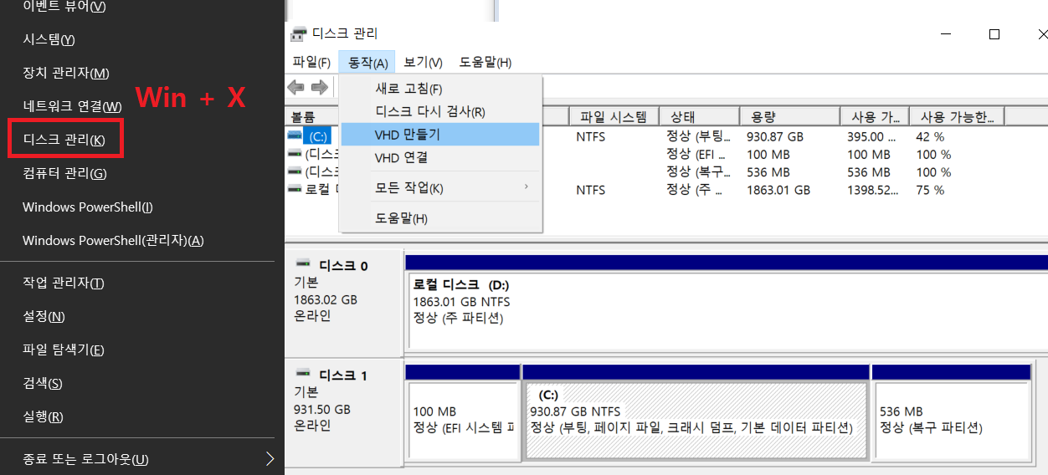Expand 종료 또는 로그아웃 submenu arrow
This screenshot has height=475, width=1048.
pyautogui.click(x=270, y=458)
